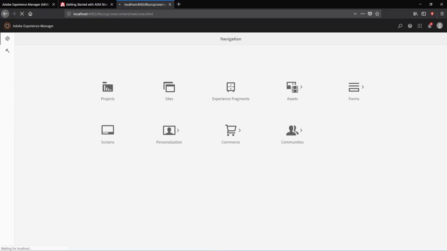This screenshot has height=251, width=447.
Task: Click the Sites label
Action: (169, 99)
